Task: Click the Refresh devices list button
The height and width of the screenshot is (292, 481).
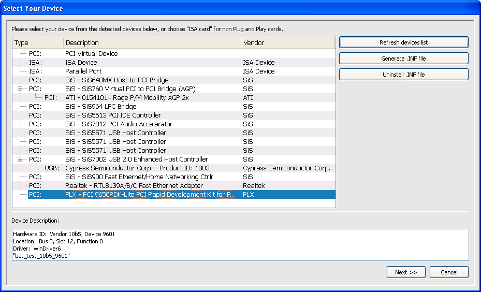Action: tap(403, 42)
